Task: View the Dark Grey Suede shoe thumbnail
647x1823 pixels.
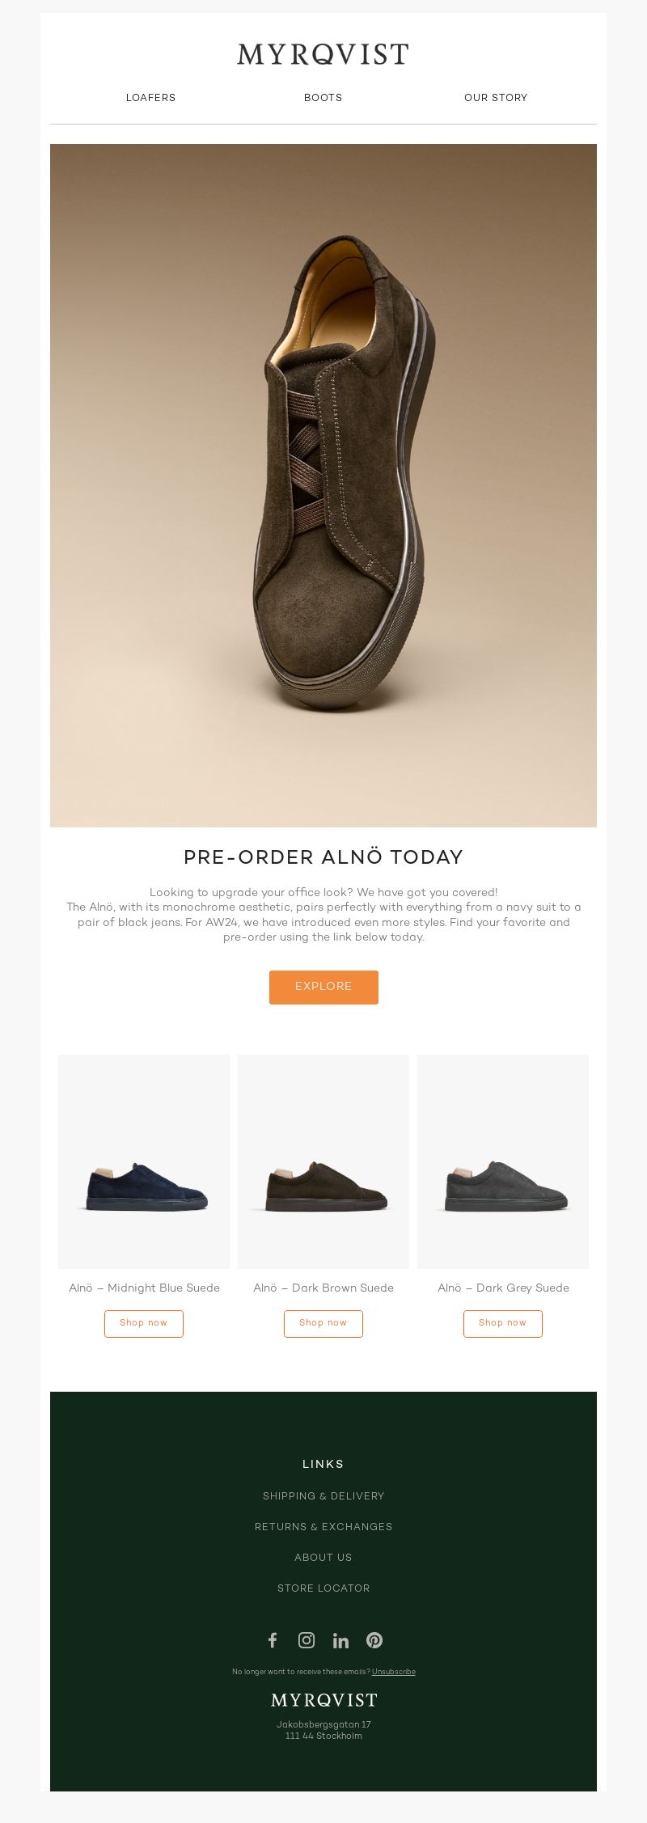Action: coord(503,1161)
